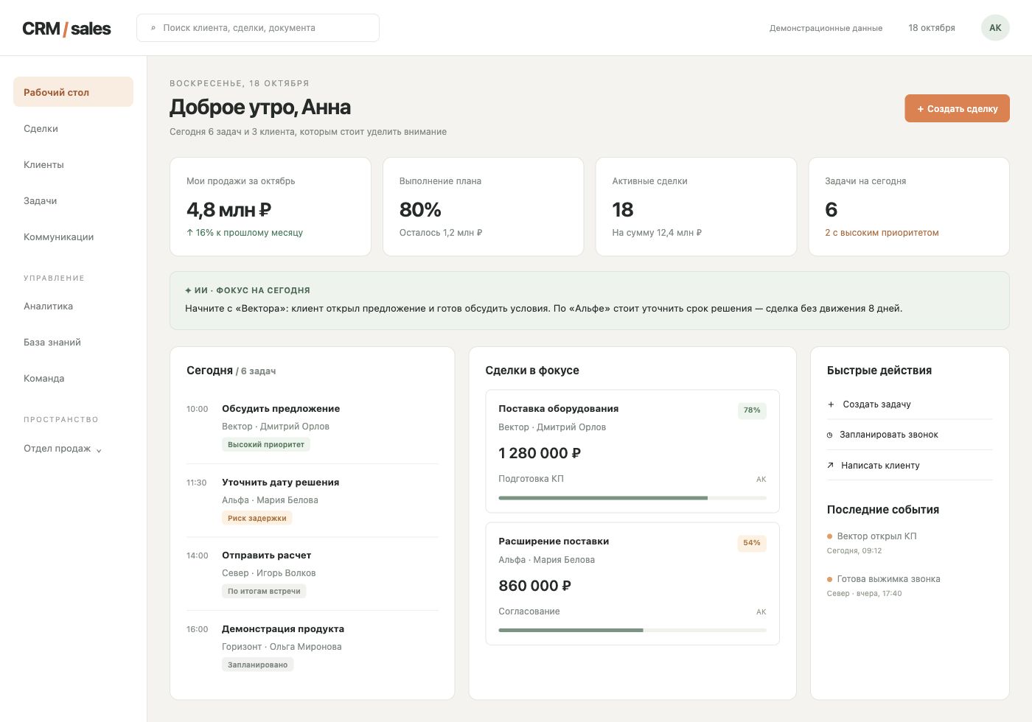Image resolution: width=1032 pixels, height=722 pixels.
Task: Open the Задачи на сегодня card
Action: pos(909,206)
